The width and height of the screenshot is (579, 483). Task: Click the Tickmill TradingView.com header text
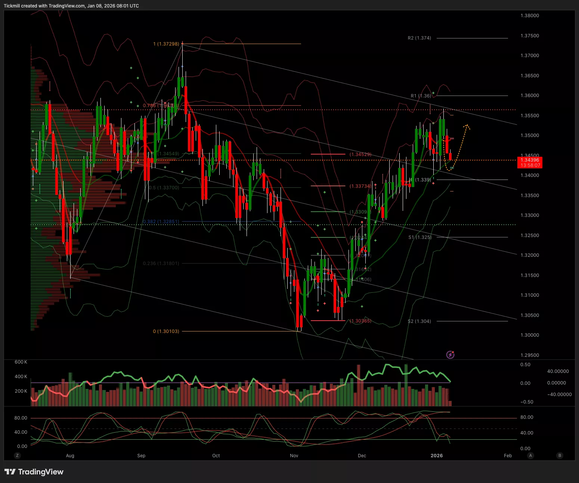71,6
